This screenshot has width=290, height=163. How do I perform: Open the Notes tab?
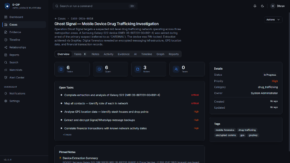(x=96, y=54)
